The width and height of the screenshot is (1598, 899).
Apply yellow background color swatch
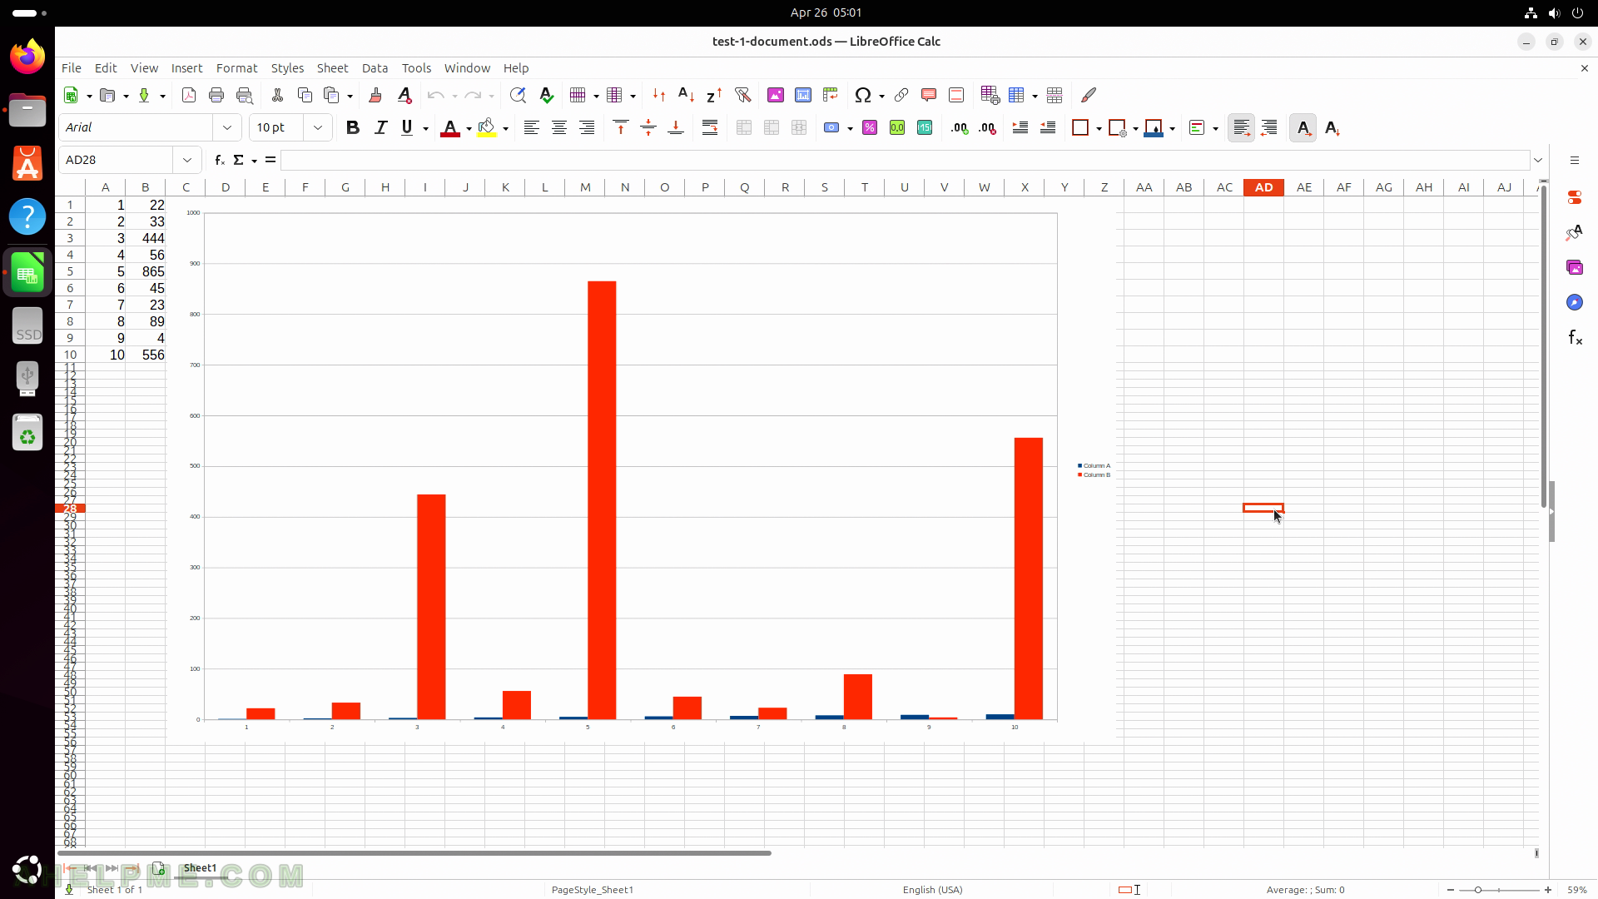tap(487, 128)
